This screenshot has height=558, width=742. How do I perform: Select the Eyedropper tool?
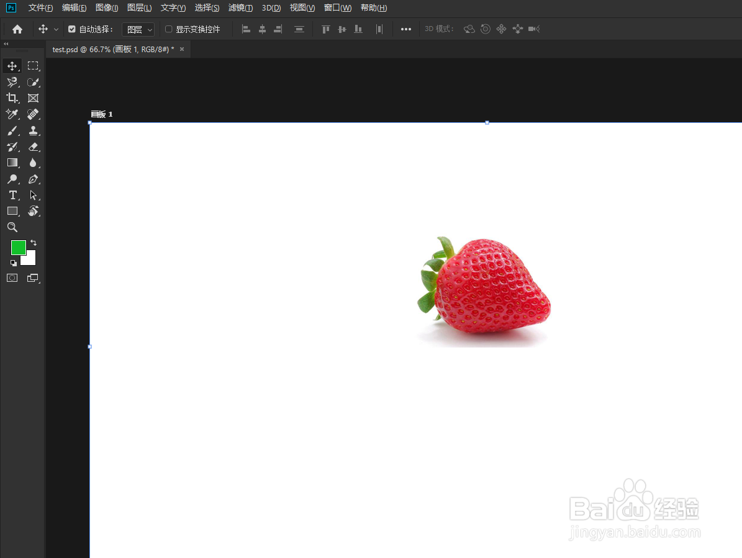pyautogui.click(x=12, y=114)
